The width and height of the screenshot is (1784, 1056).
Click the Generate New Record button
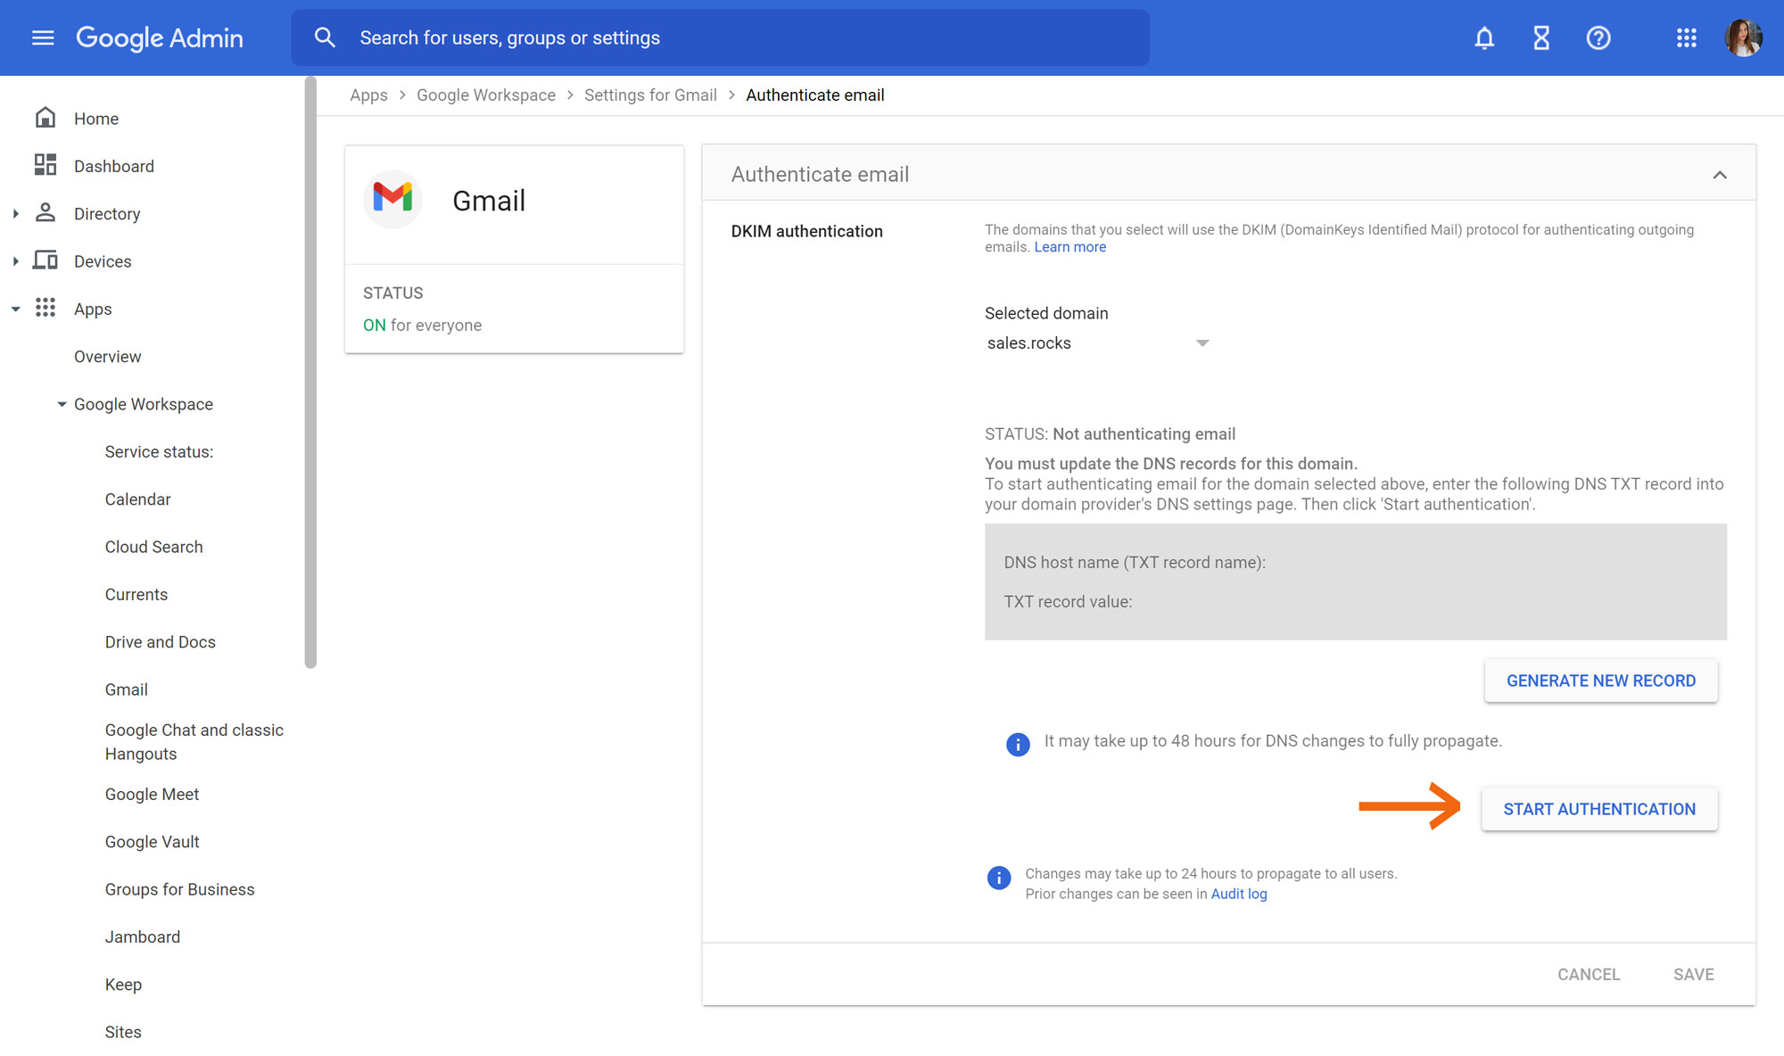pyautogui.click(x=1601, y=681)
